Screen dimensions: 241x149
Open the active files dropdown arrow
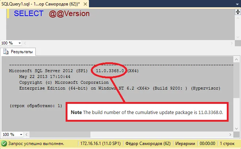[x=237, y=4]
